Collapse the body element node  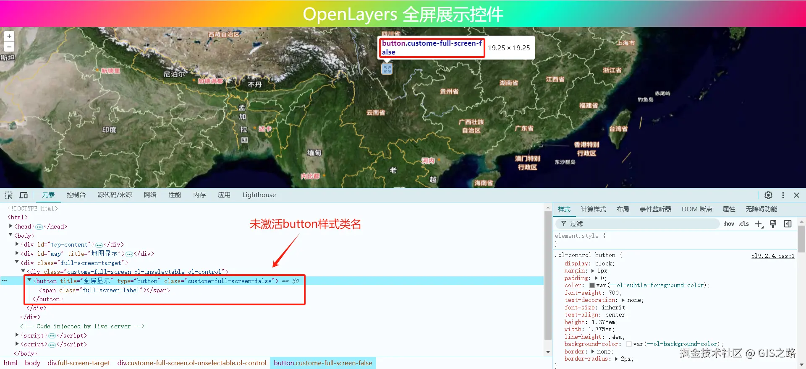[x=11, y=235]
